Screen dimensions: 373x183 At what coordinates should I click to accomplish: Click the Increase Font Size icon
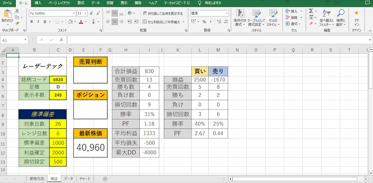point(92,13)
